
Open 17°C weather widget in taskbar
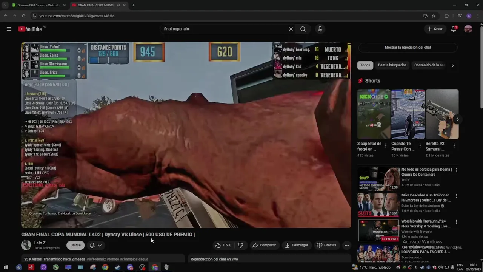371,267
